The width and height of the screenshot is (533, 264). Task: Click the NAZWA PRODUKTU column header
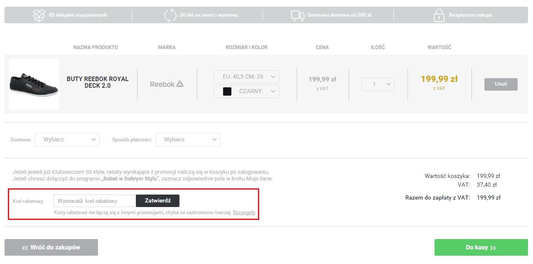click(96, 47)
